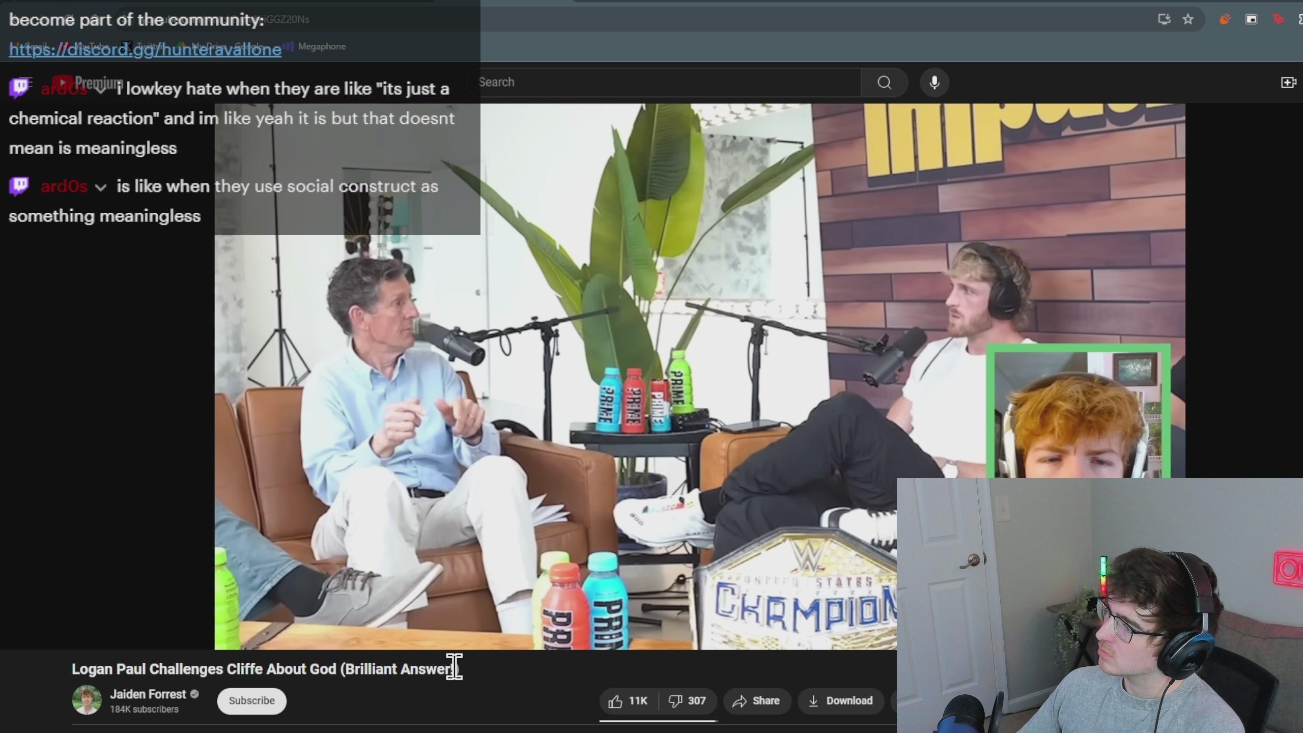Open the YouTube Create video icon
Screen dimensions: 1303x733
[x=1288, y=82]
